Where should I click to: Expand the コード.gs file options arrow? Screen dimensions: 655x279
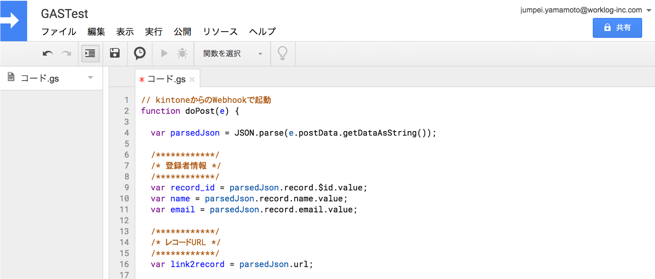click(90, 78)
